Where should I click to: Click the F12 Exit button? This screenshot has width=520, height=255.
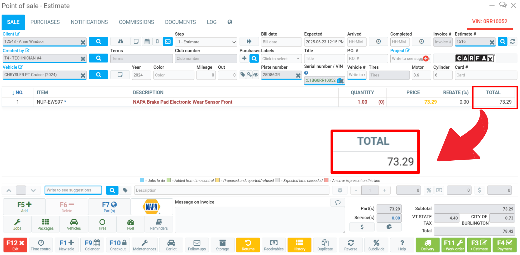click(x=15, y=245)
